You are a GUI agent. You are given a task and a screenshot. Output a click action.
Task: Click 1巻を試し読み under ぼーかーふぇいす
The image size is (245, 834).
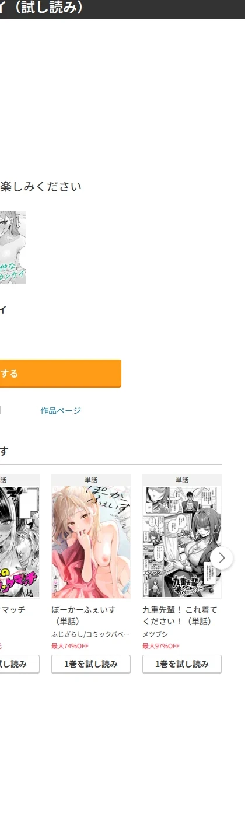[91, 664]
